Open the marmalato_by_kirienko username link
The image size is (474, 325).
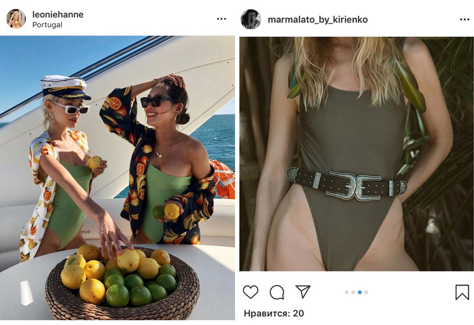pyautogui.click(x=318, y=20)
